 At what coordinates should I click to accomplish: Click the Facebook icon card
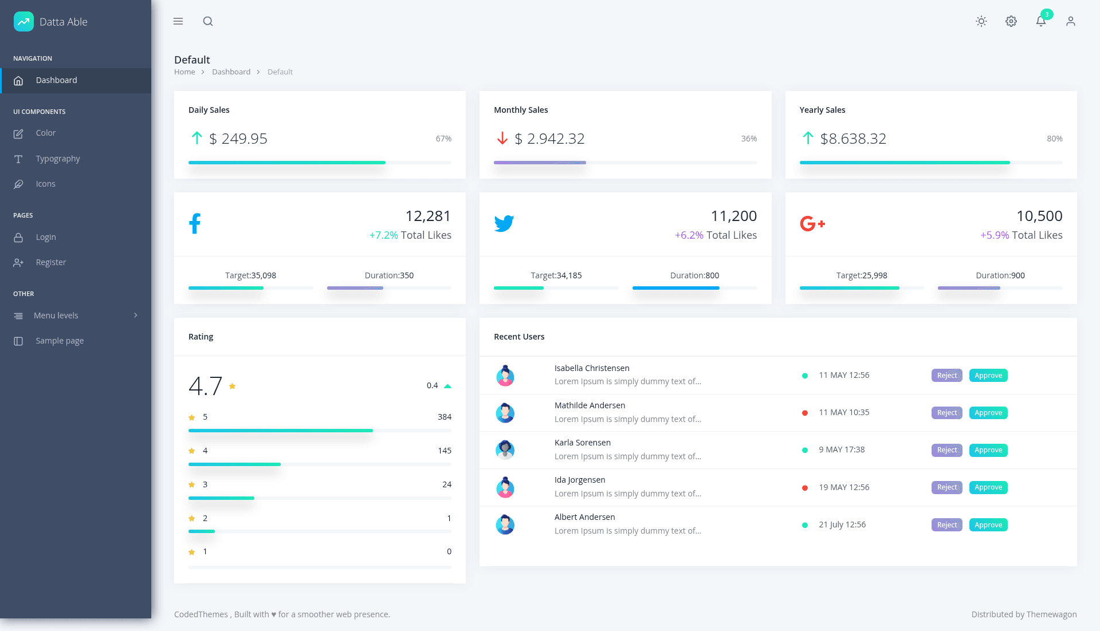[195, 223]
